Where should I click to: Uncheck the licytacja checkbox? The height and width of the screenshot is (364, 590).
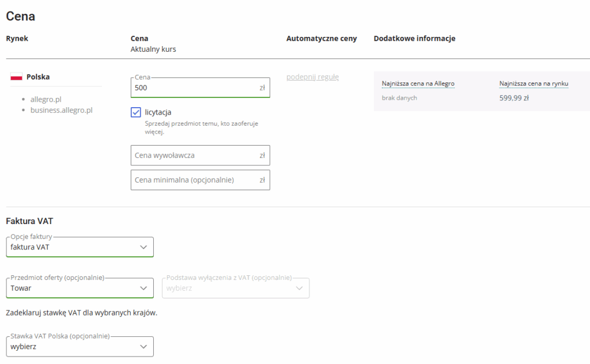[x=136, y=112]
